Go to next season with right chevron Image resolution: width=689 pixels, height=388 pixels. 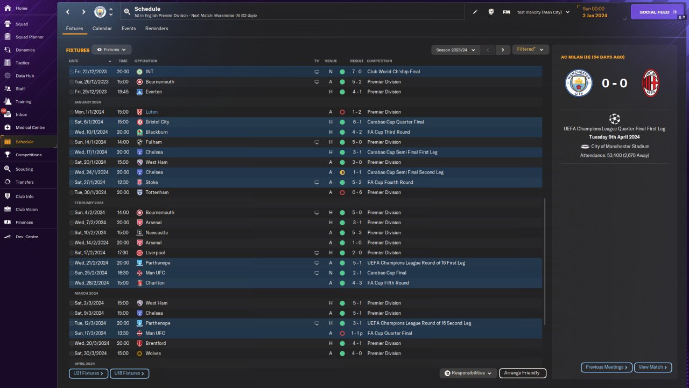tap(503, 50)
